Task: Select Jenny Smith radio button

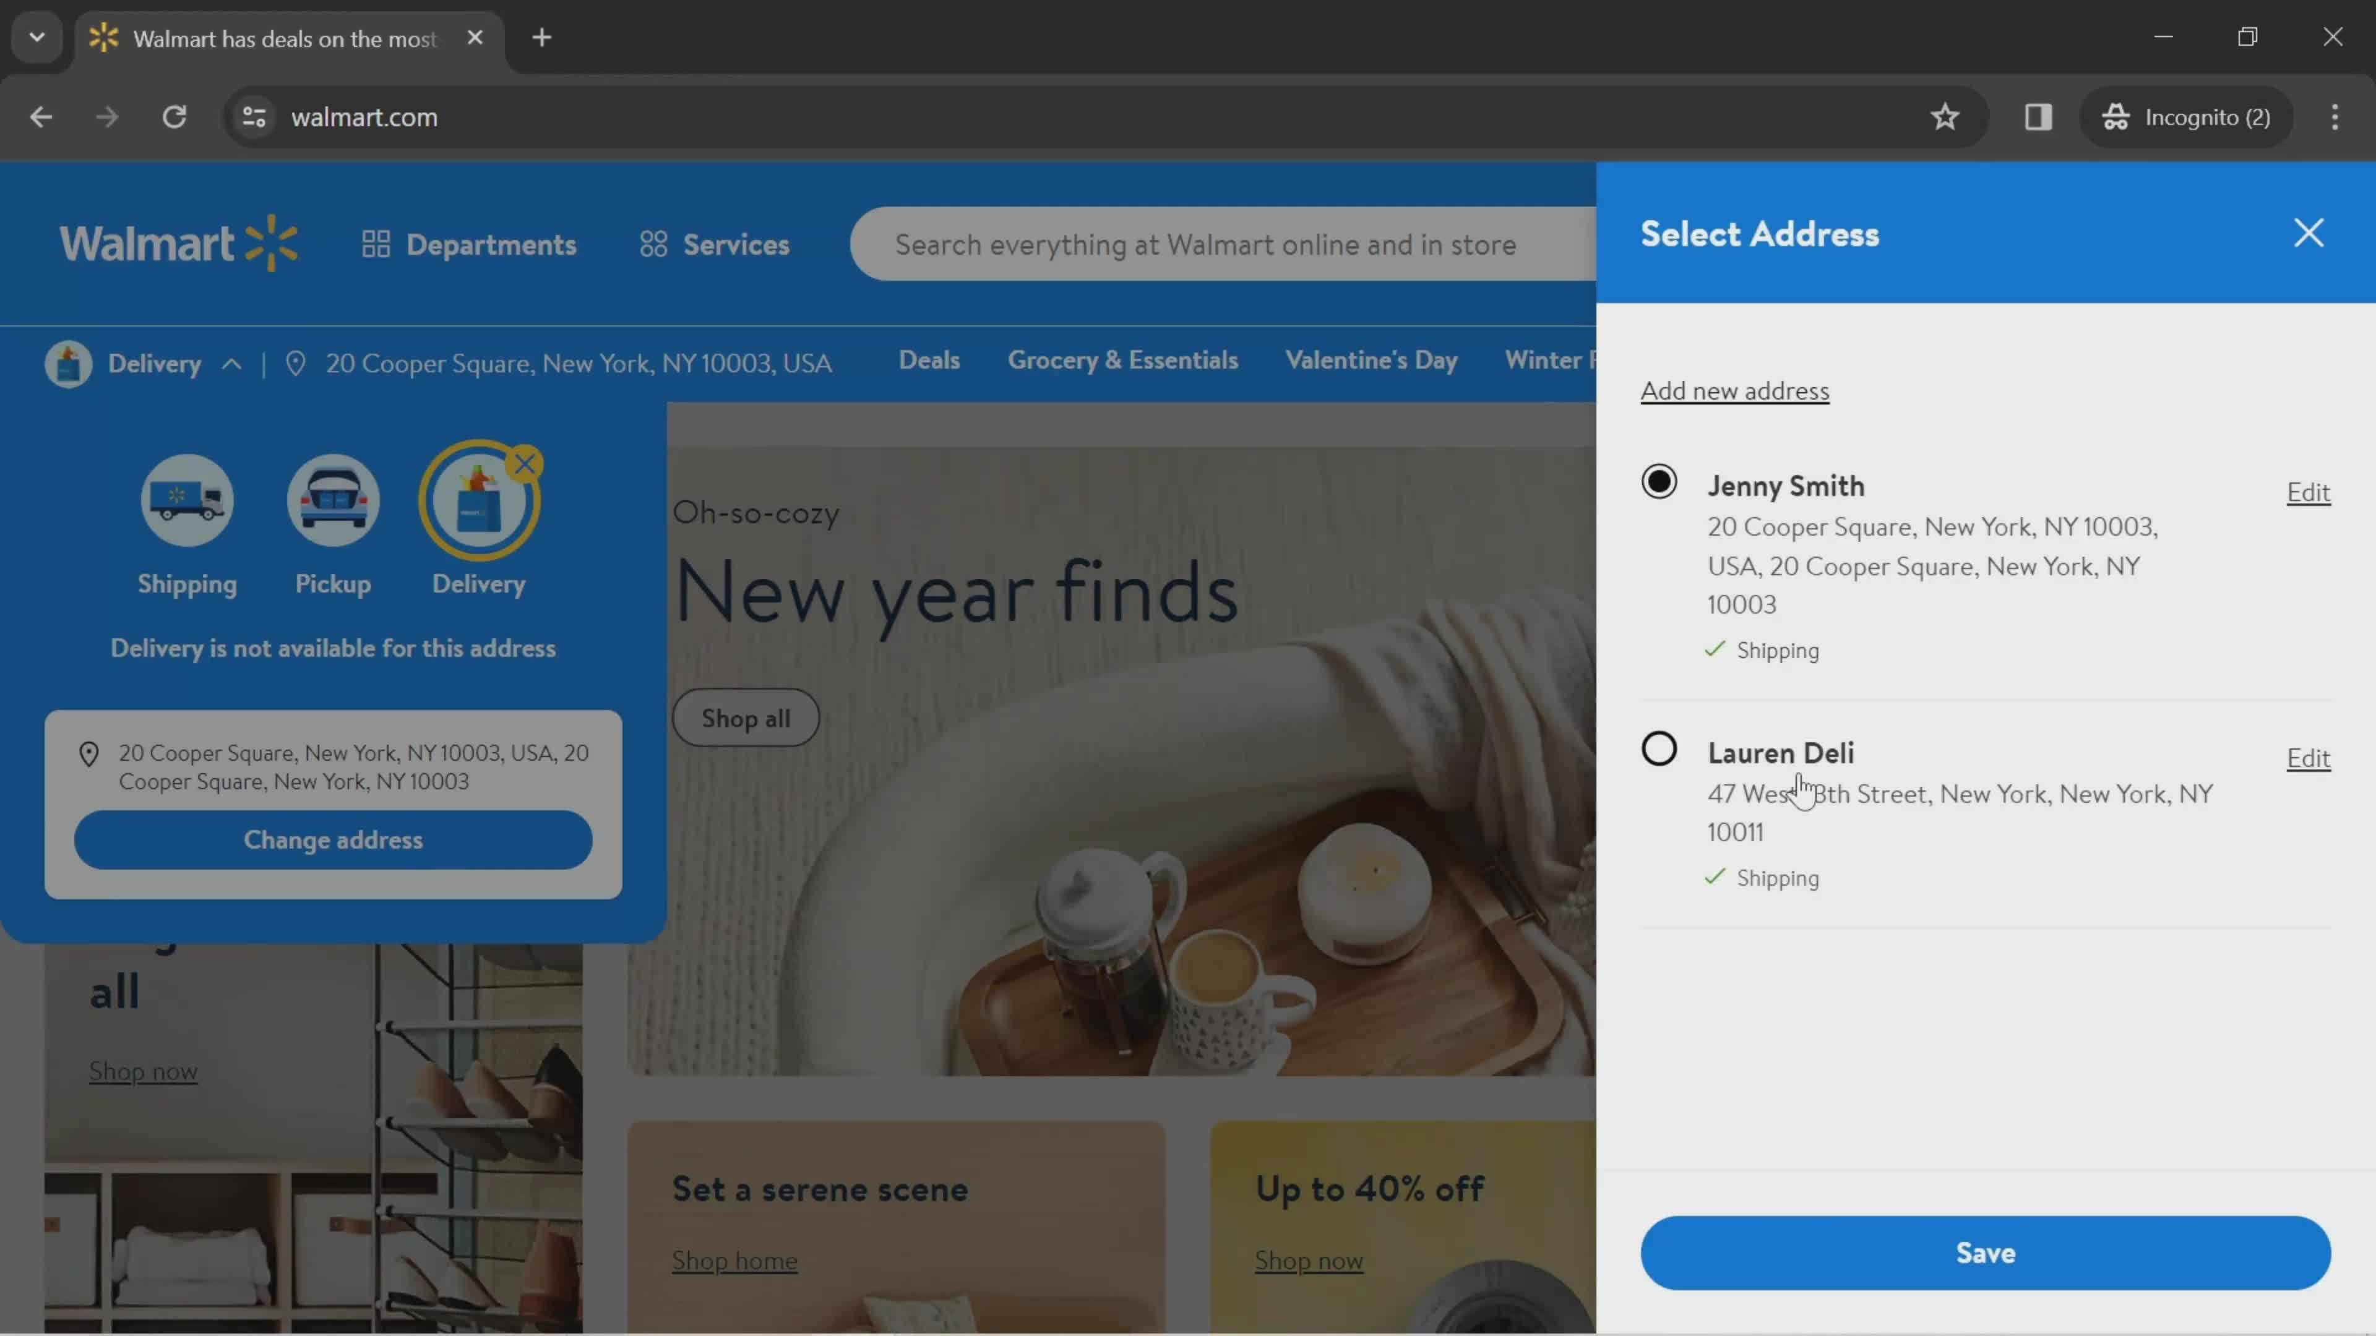Action: 1659,483
